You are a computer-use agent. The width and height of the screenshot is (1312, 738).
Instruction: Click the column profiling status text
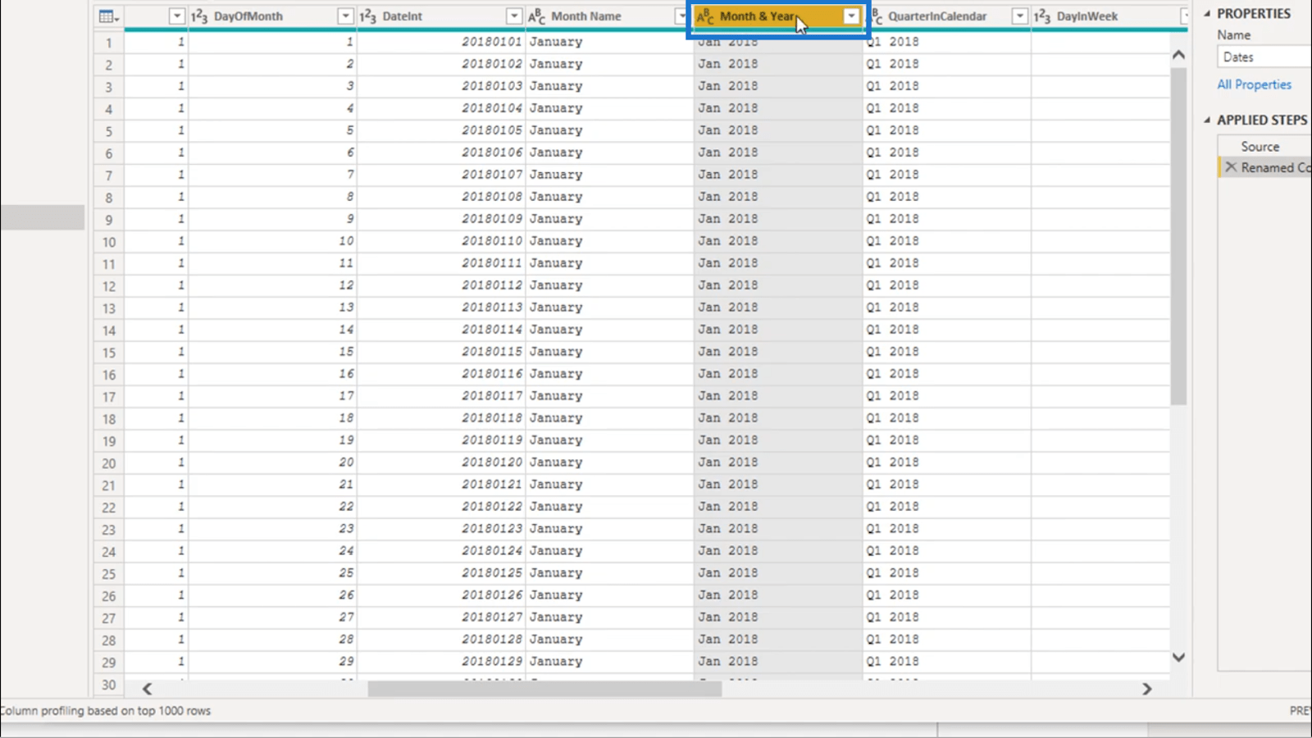(105, 711)
